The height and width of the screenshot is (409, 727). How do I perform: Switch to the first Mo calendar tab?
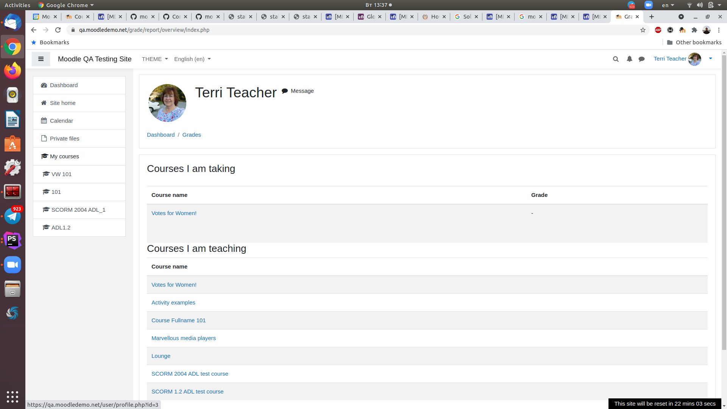pos(45,17)
